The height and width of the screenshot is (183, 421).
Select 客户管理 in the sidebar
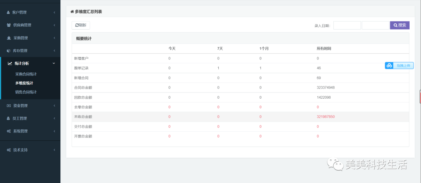coord(19,12)
